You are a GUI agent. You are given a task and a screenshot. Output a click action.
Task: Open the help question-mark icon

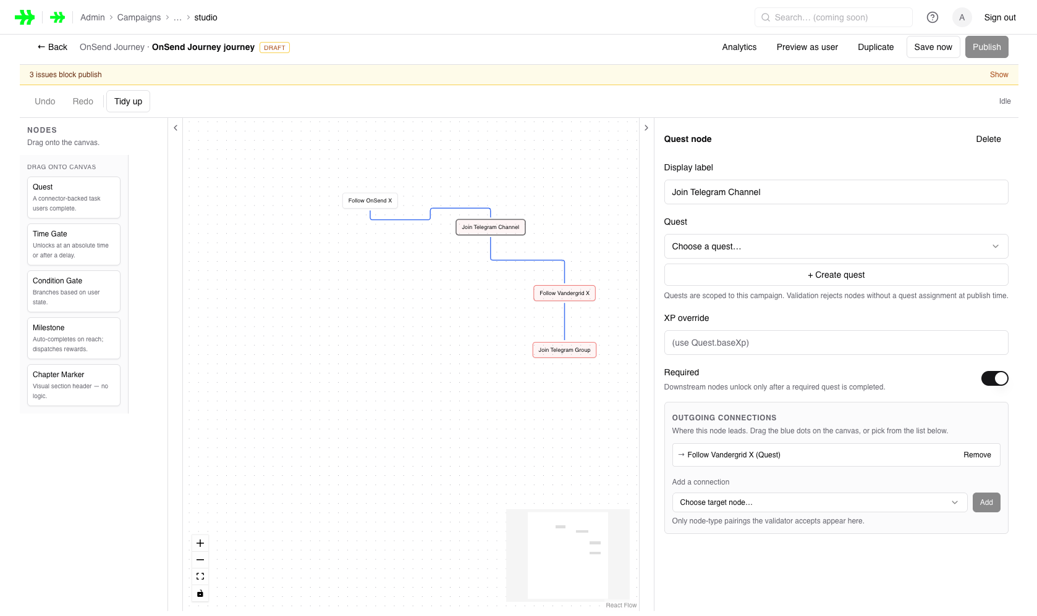(x=933, y=17)
